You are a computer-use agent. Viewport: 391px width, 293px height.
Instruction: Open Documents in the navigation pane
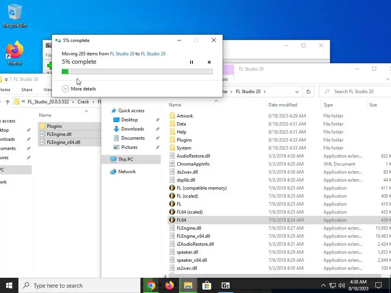point(133,138)
